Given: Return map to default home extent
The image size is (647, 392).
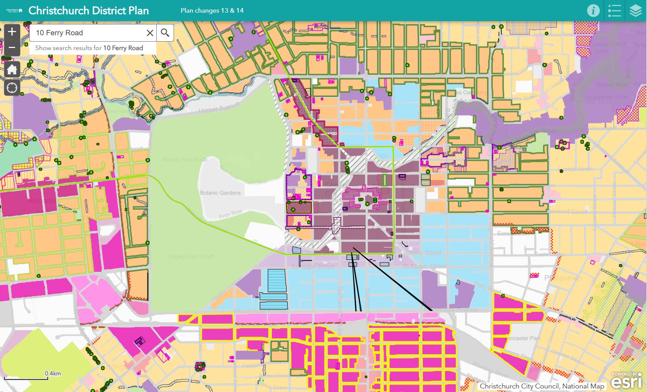Looking at the screenshot, I should coord(12,69).
